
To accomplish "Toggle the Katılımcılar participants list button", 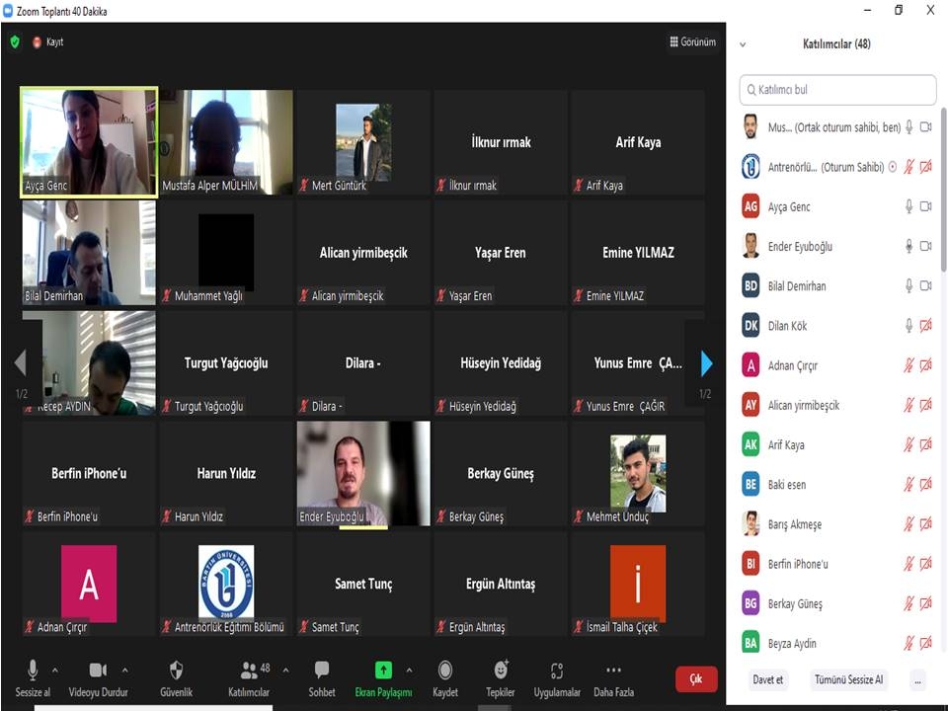I will point(249,671).
